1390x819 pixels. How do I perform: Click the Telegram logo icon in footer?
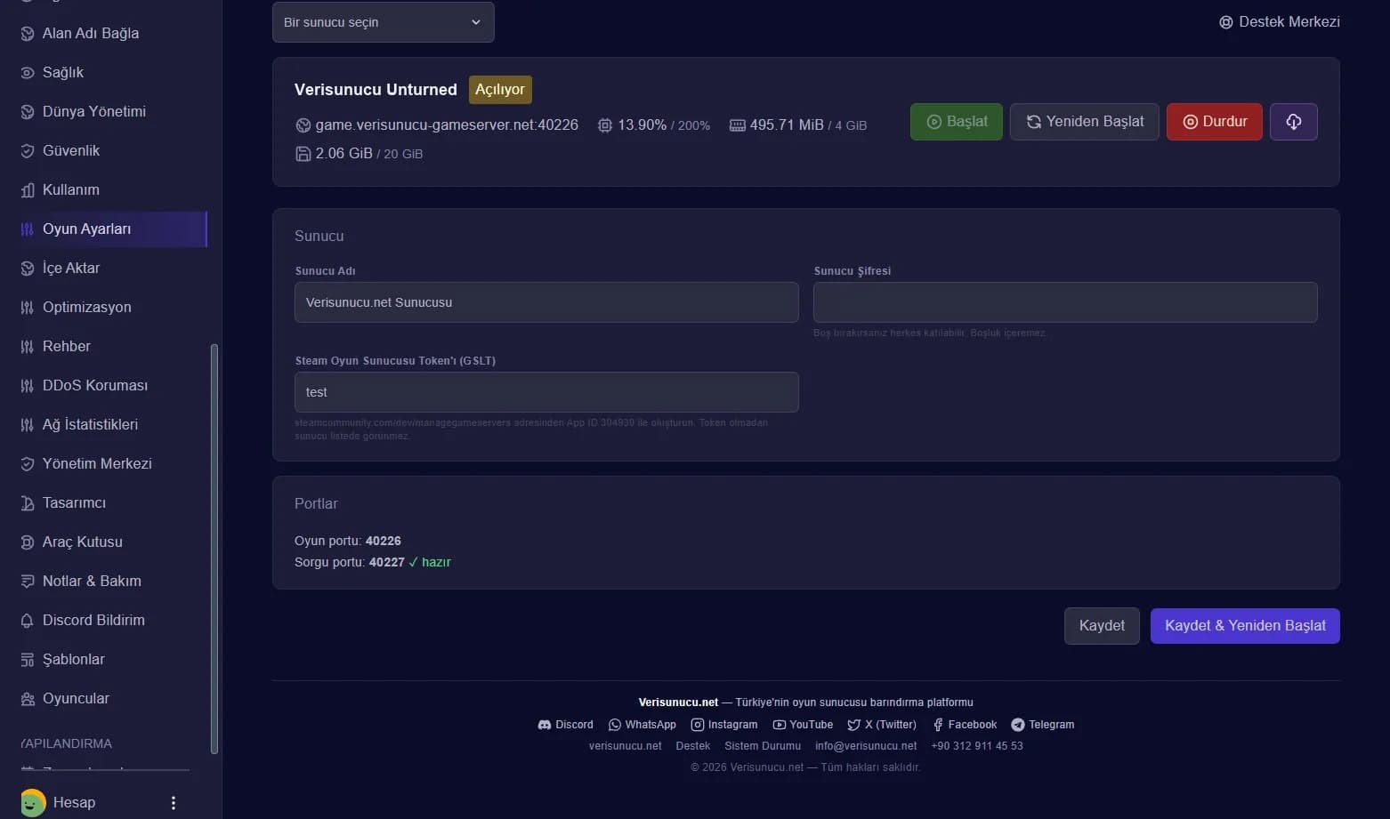[x=1018, y=725]
